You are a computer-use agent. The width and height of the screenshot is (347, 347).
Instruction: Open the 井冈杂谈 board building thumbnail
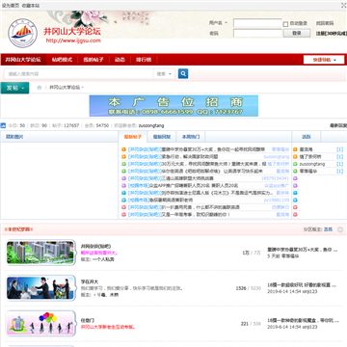[40, 253]
